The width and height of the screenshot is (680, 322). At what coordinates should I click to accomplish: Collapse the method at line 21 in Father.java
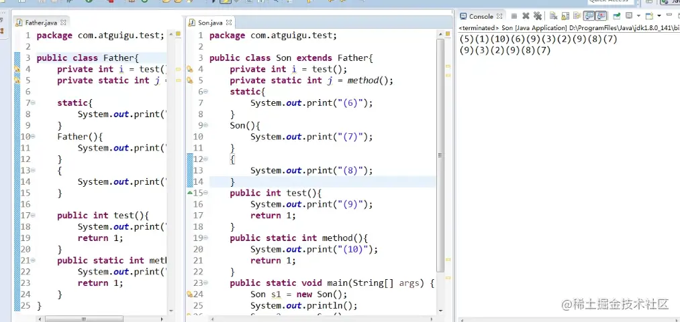point(34,260)
